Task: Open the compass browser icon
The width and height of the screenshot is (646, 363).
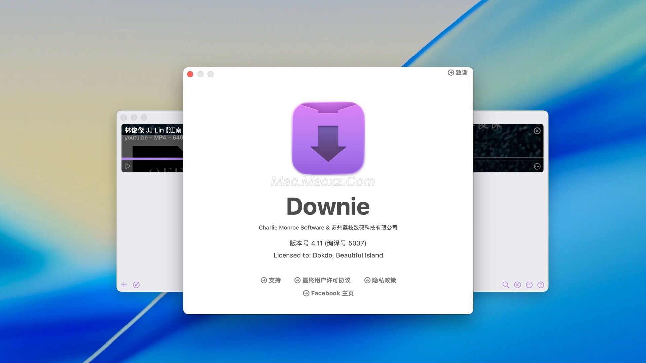Action: [x=136, y=285]
